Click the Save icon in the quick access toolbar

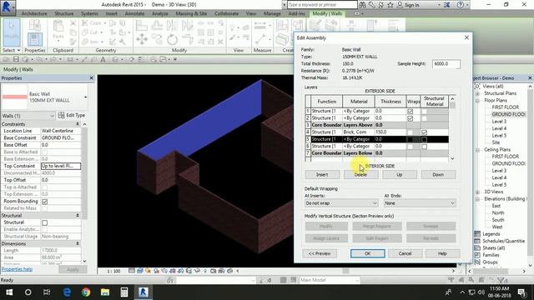click(x=16, y=59)
